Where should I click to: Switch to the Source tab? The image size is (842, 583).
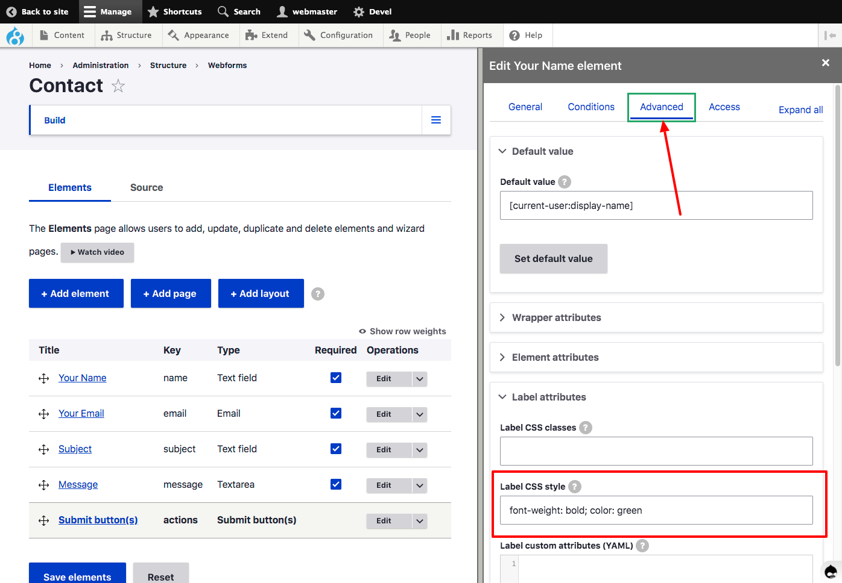tap(147, 188)
